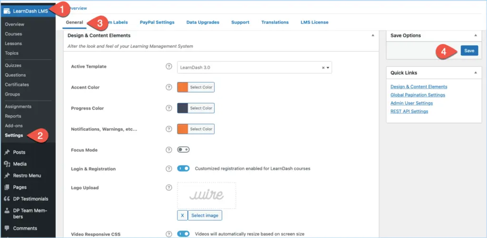The height and width of the screenshot is (238, 487).
Task: Click the DP Team Members person icon
Action: pos(7,210)
